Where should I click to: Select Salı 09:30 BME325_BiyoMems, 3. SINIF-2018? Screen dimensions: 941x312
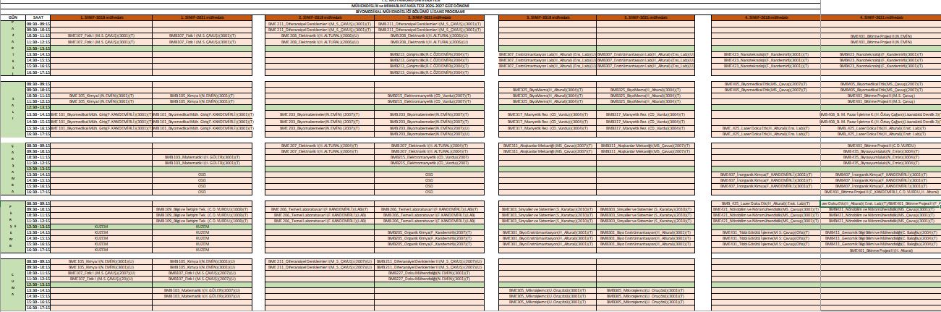pyautogui.click(x=548, y=89)
